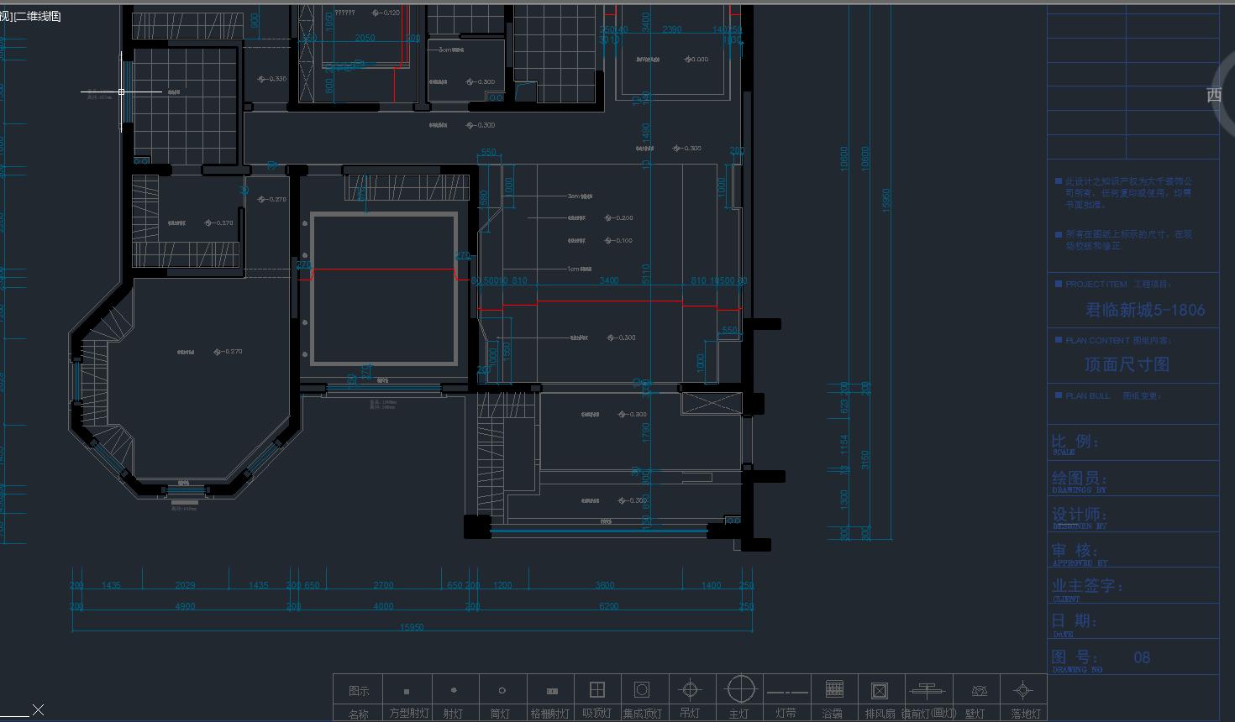Select the 主灯 main light circle symbol
Screen dimensions: 1235x722
[x=741, y=689]
